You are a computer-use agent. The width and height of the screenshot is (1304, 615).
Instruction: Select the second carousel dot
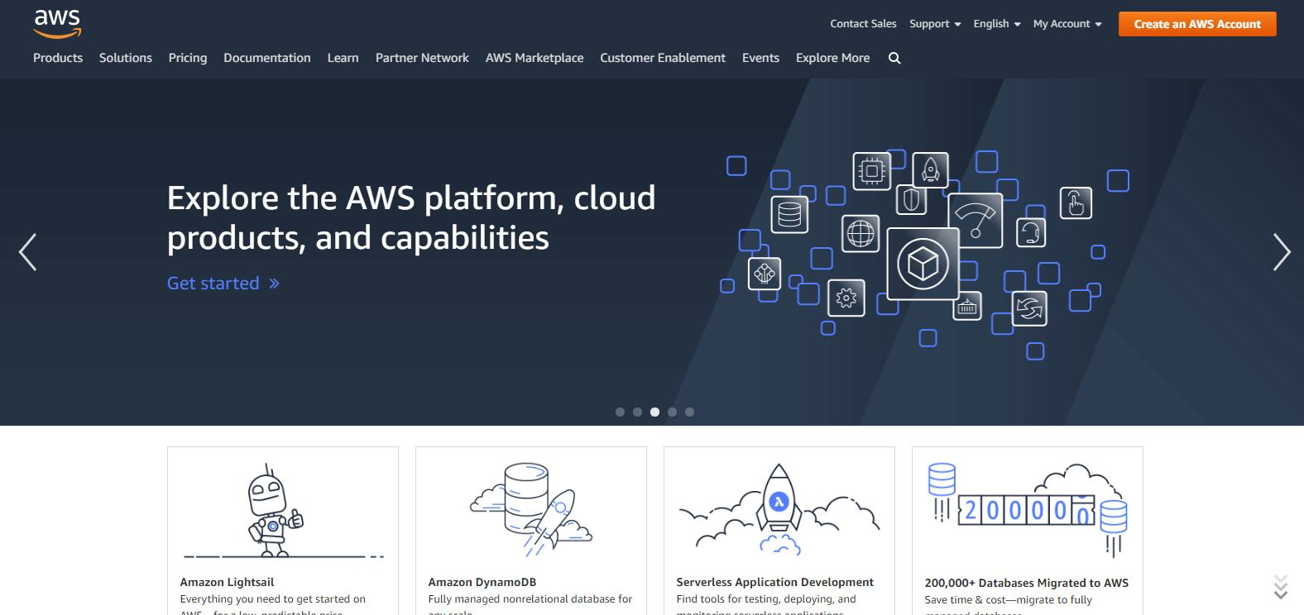tap(637, 412)
